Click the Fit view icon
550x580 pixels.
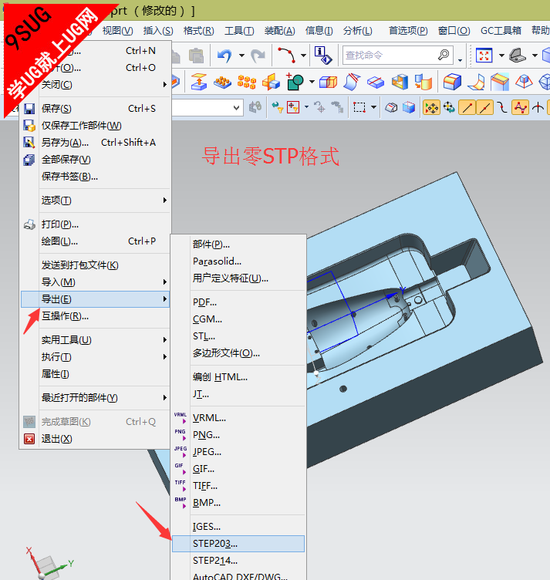[484, 56]
